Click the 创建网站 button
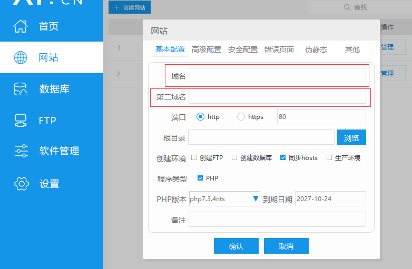The width and height of the screenshot is (412, 269). pos(130,7)
